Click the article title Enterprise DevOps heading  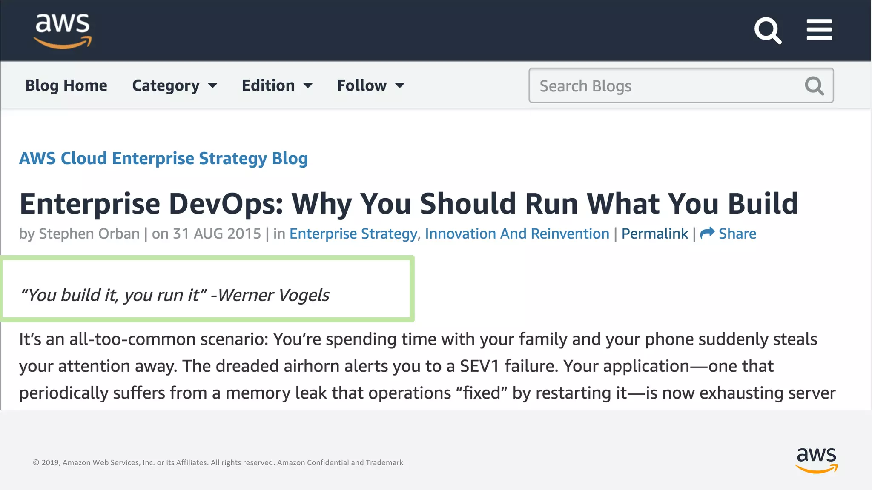409,204
